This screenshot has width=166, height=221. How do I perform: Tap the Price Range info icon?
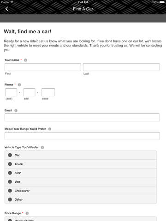[x=27, y=213]
